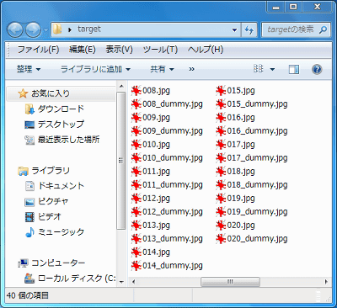Select file 013_dummy.jpg
Screen dimensions: 337x308
(x=167, y=239)
